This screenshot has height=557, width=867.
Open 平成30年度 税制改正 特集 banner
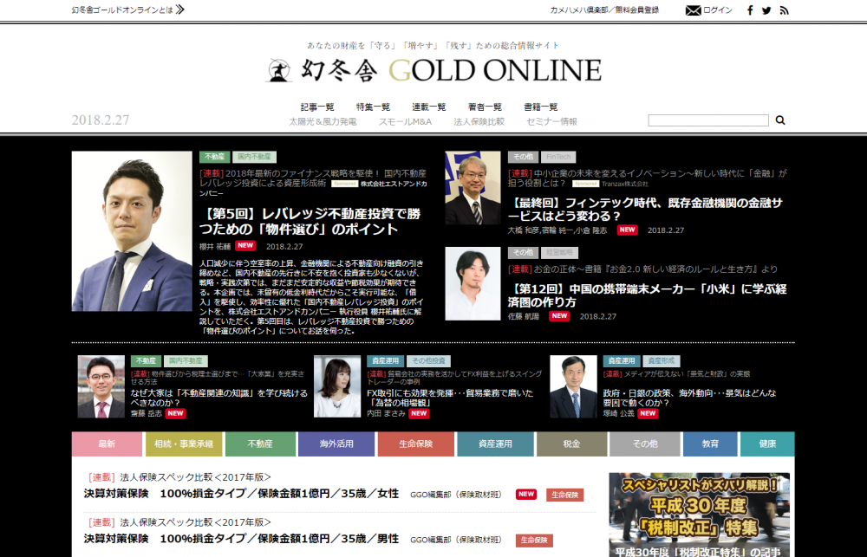click(700, 515)
